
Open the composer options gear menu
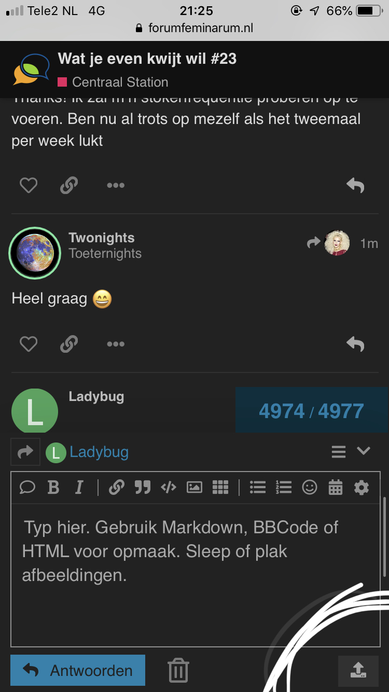coord(362,488)
